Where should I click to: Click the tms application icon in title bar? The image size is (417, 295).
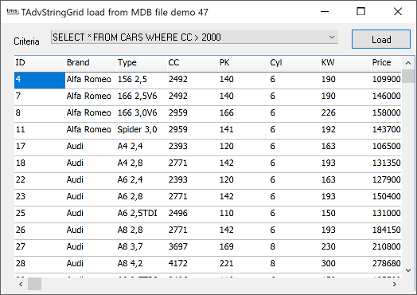coord(13,12)
